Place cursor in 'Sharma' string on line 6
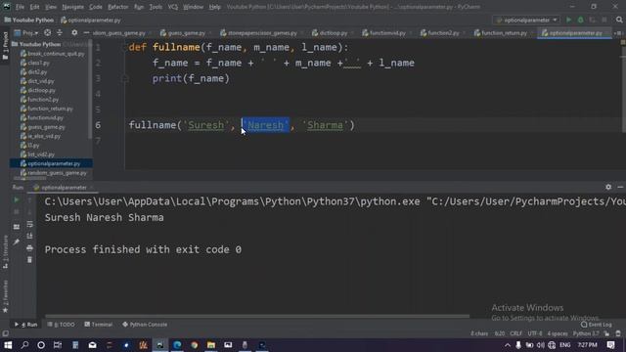 325,125
